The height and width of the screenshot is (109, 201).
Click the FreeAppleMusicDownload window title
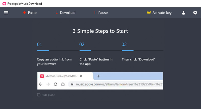(25, 4)
